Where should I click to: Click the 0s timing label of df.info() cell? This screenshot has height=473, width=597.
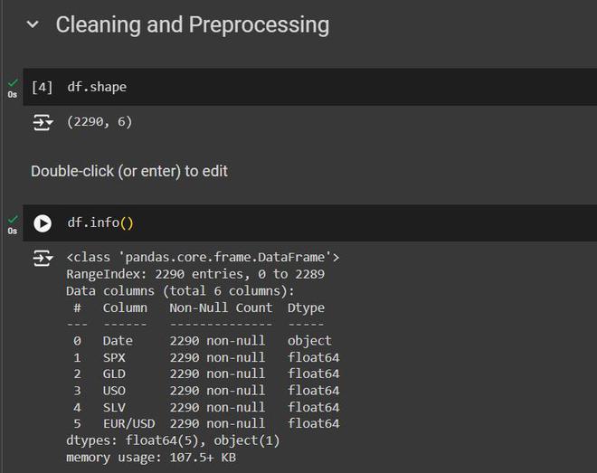(x=13, y=231)
